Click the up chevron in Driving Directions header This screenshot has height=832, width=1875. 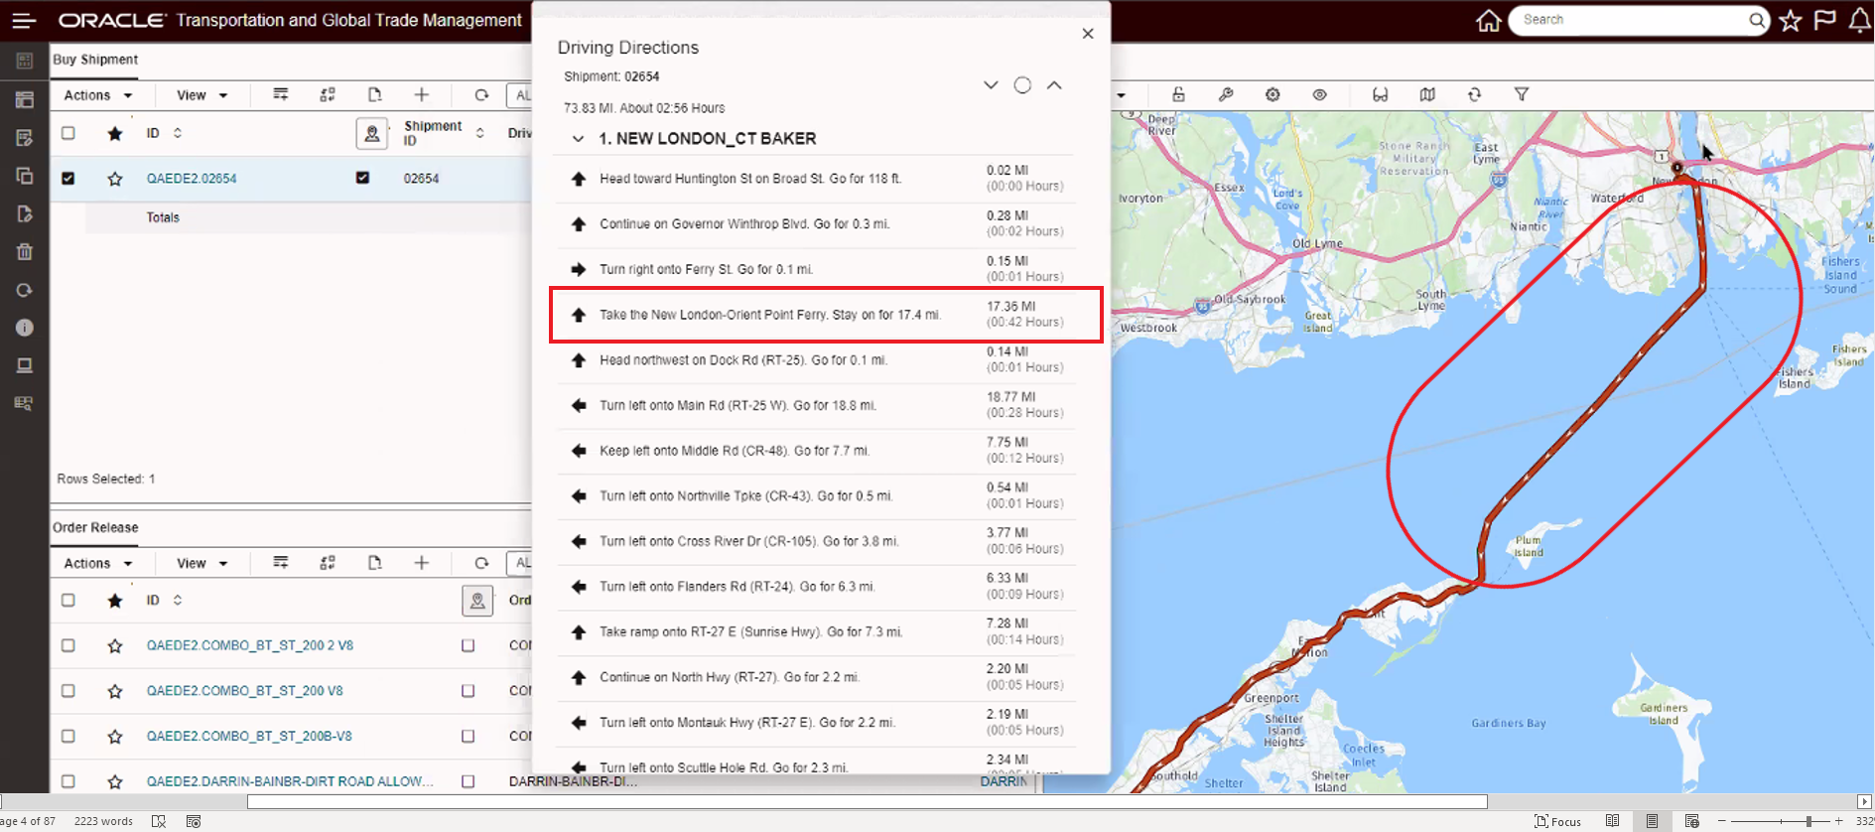point(1054,85)
